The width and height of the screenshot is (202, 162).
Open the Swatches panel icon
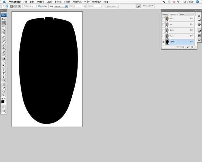coord(199,36)
